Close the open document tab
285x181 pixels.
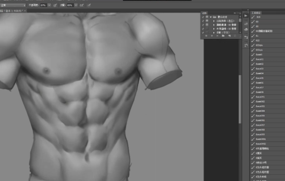tap(25, 11)
